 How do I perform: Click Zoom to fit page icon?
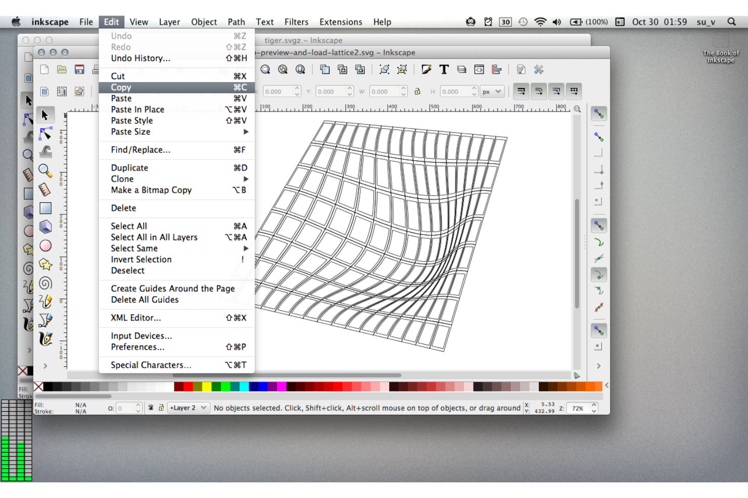300,70
